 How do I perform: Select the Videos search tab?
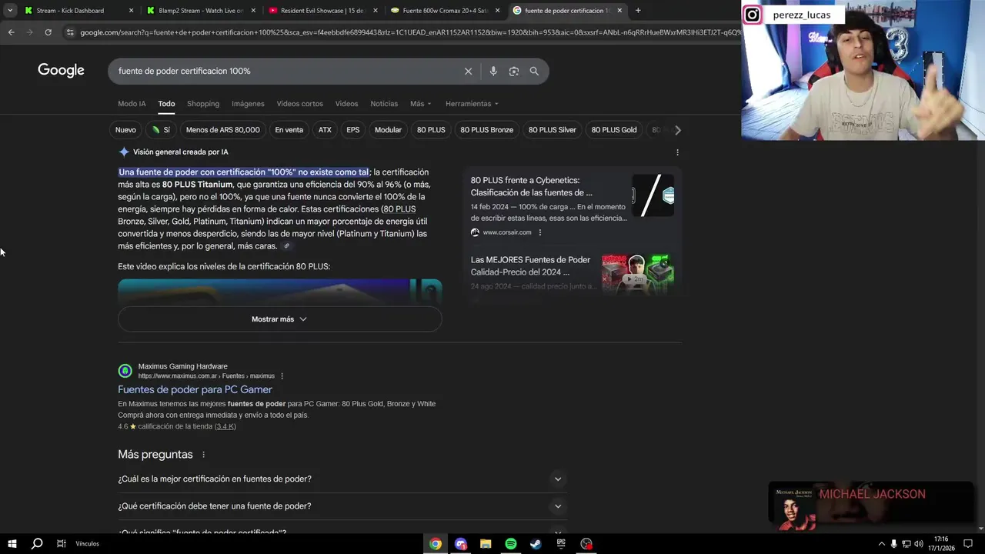pos(346,104)
